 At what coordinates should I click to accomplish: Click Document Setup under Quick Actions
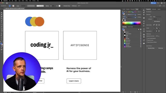[151, 48]
